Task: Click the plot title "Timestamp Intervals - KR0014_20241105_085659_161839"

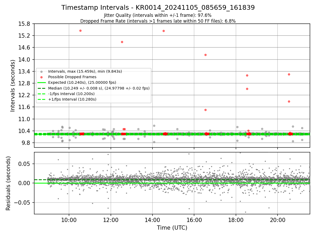Action: pyautogui.click(x=158, y=8)
